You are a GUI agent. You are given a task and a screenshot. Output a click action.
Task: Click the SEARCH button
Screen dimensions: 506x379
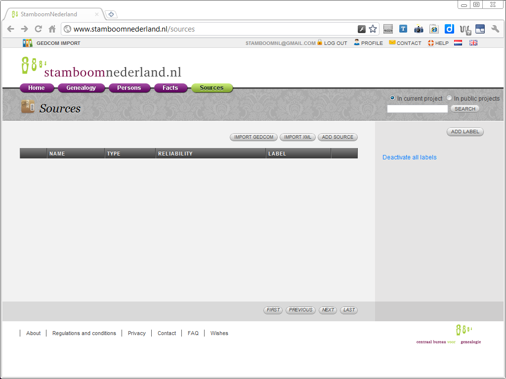coord(465,109)
